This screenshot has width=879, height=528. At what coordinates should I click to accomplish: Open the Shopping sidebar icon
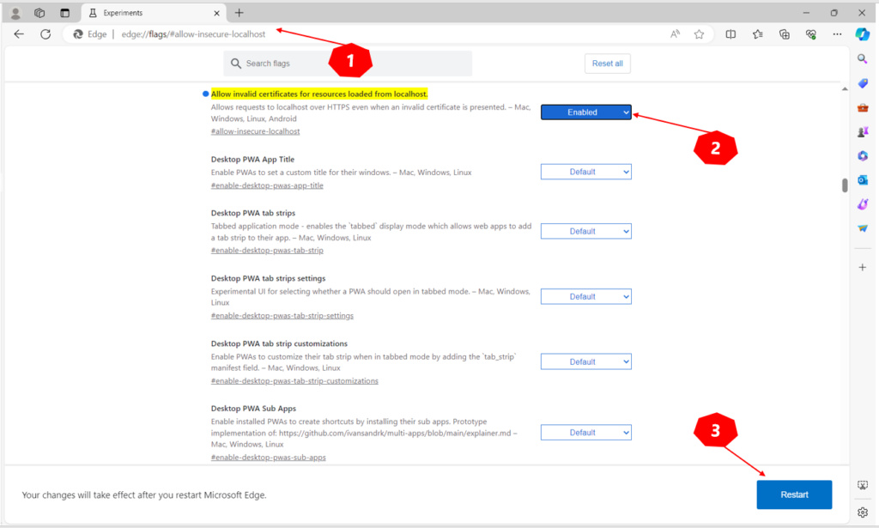click(x=863, y=82)
